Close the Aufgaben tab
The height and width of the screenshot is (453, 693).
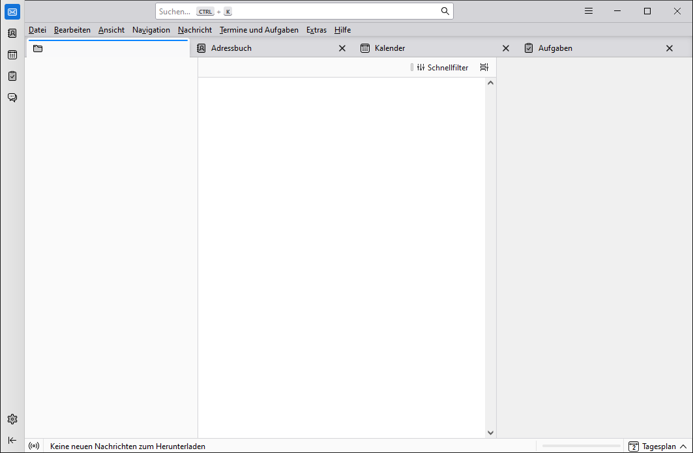pos(669,48)
